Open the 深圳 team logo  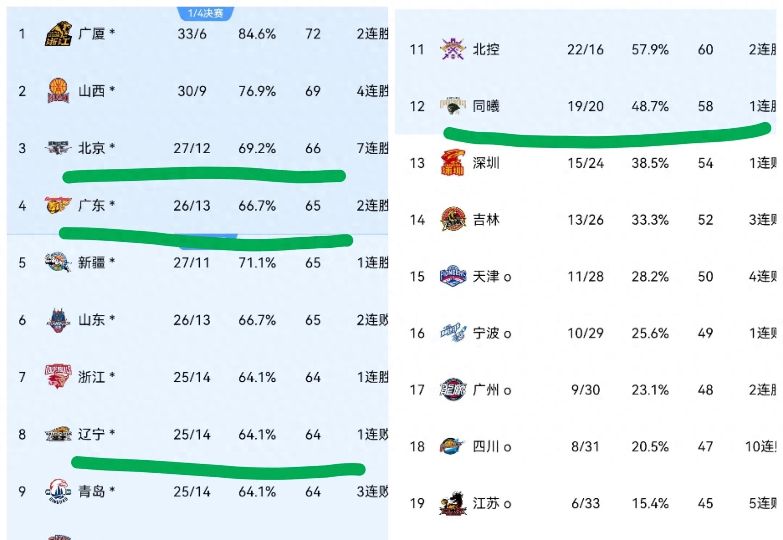[452, 163]
